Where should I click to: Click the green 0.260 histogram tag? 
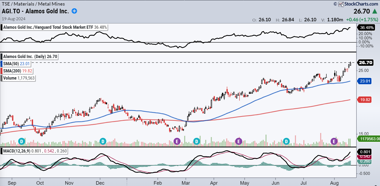pyautogui.click(x=364, y=161)
